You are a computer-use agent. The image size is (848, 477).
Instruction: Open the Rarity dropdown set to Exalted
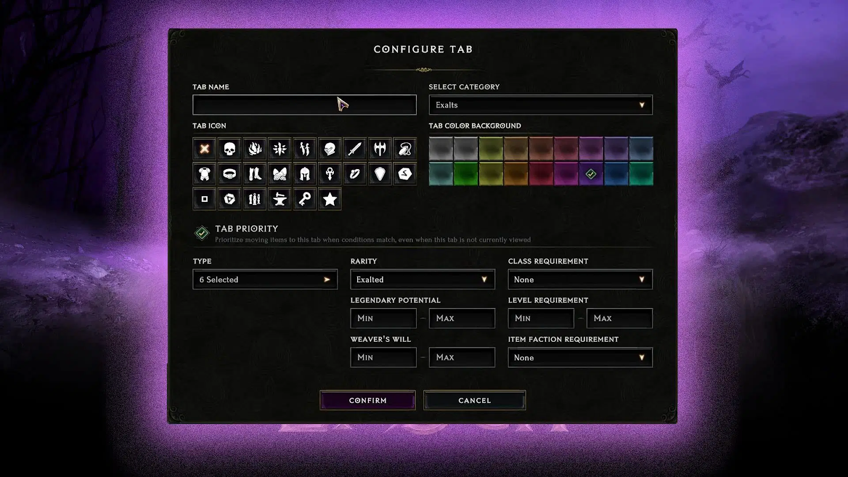(x=422, y=279)
